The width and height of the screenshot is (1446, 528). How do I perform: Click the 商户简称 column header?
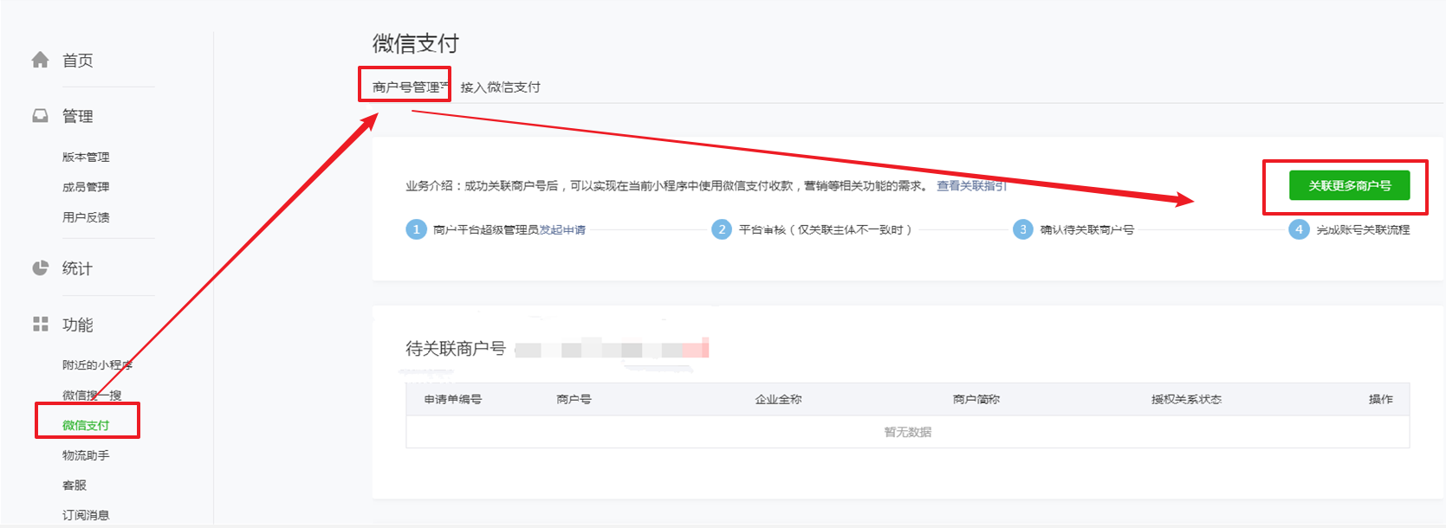pos(976,399)
